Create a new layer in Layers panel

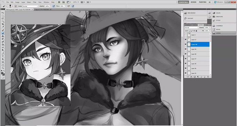click(205, 77)
